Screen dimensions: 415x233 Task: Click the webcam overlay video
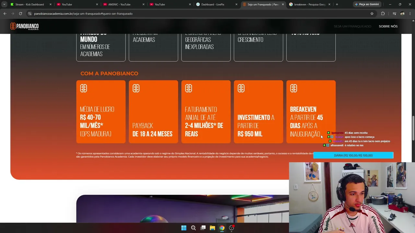click(352, 197)
